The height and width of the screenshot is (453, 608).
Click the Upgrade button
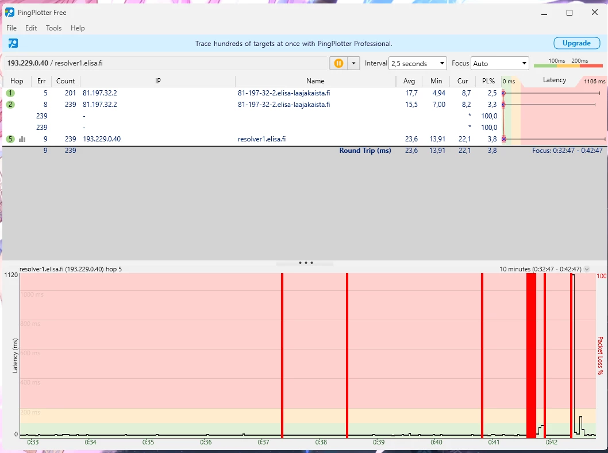[x=576, y=43]
